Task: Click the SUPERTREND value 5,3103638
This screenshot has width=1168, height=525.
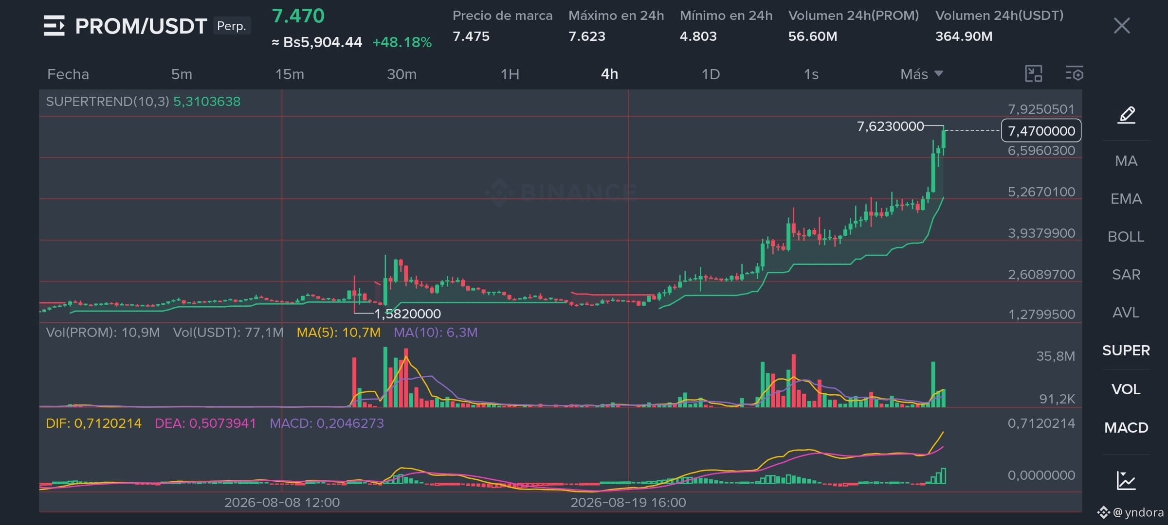Action: click(x=207, y=102)
